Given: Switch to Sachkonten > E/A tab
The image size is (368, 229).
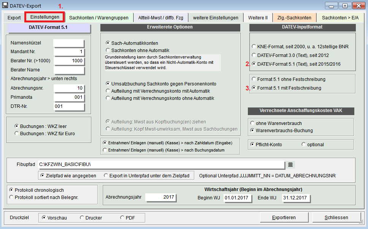Looking at the screenshot, I should tap(340, 18).
